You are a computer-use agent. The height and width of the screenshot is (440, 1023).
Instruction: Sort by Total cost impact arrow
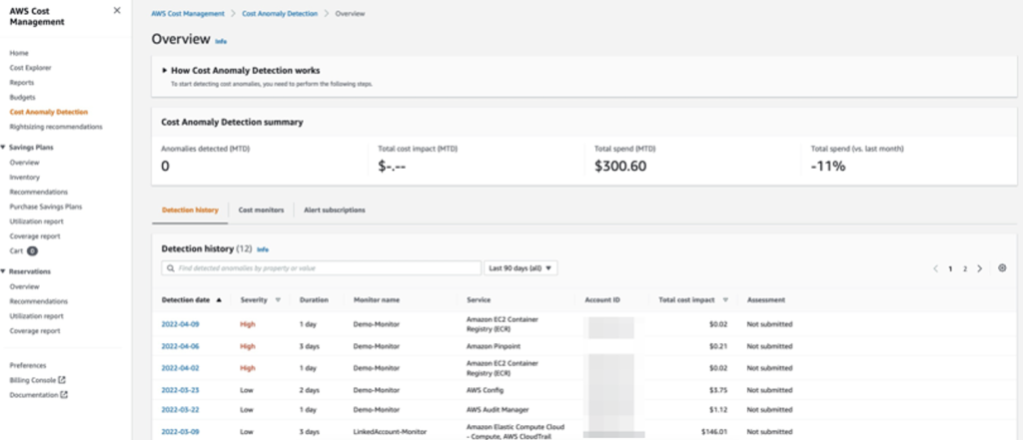[x=725, y=300]
